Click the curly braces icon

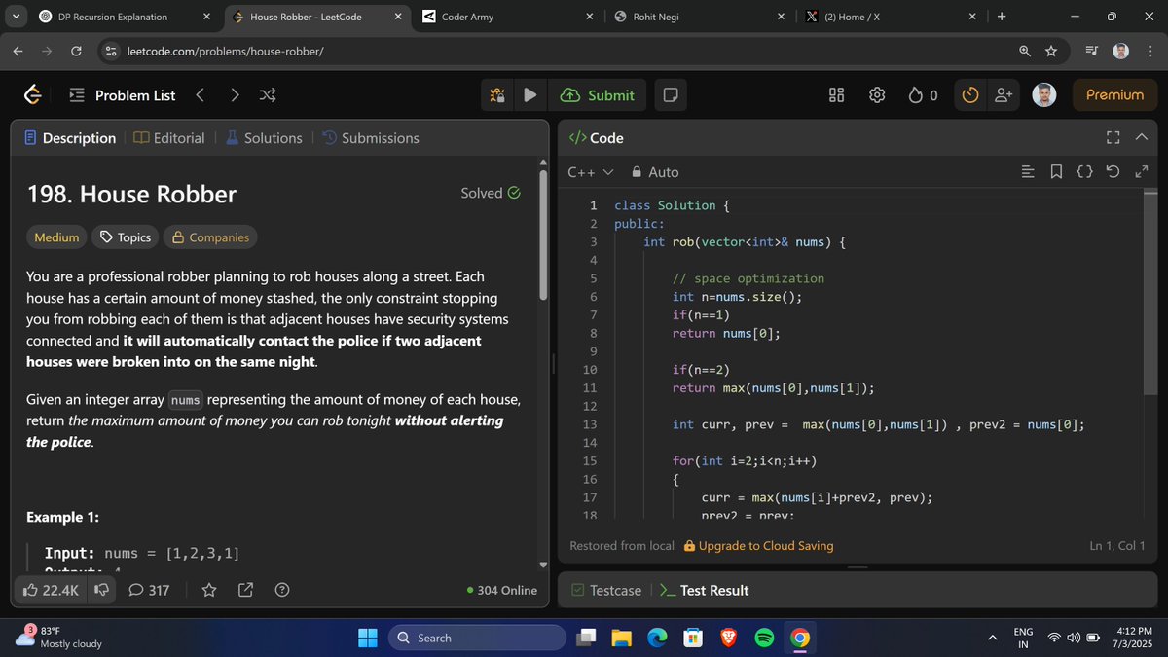pyautogui.click(x=1085, y=172)
